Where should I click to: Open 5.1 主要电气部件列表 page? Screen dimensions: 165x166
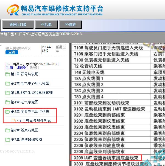click(34, 121)
